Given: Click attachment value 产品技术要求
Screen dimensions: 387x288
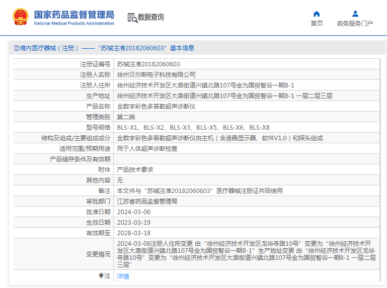Looking at the screenshot, I should click(135, 170).
